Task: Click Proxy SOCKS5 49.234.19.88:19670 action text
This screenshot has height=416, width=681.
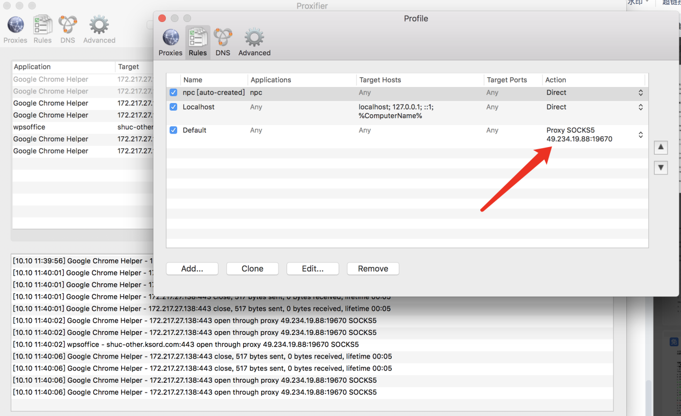Action: [580, 135]
